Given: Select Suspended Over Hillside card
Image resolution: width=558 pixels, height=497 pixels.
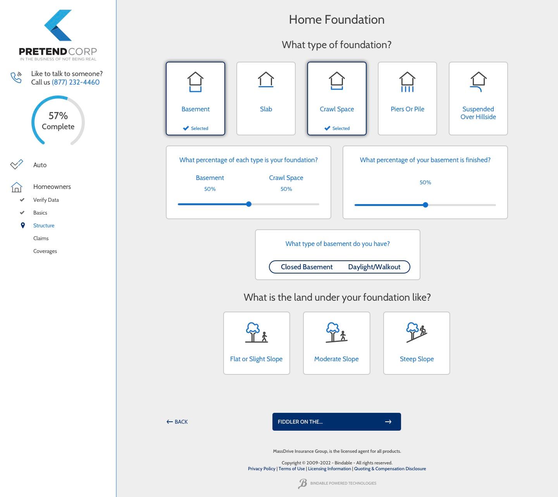Looking at the screenshot, I should pos(478,99).
